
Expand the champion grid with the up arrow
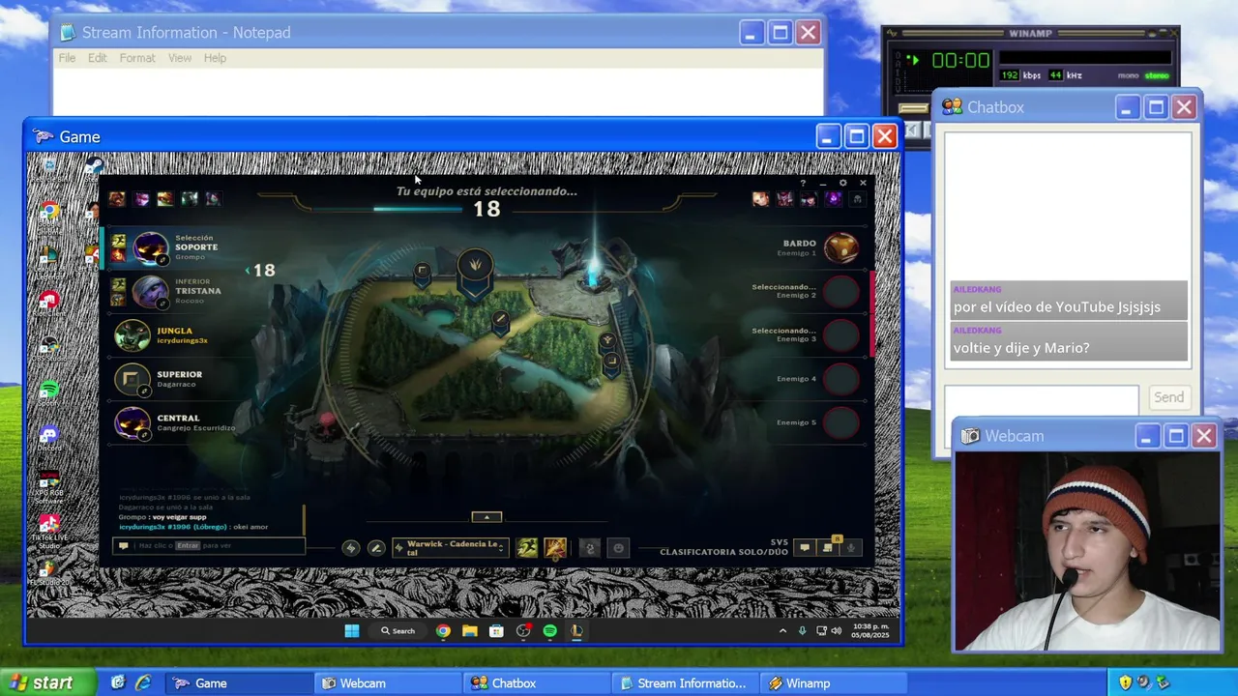(486, 517)
